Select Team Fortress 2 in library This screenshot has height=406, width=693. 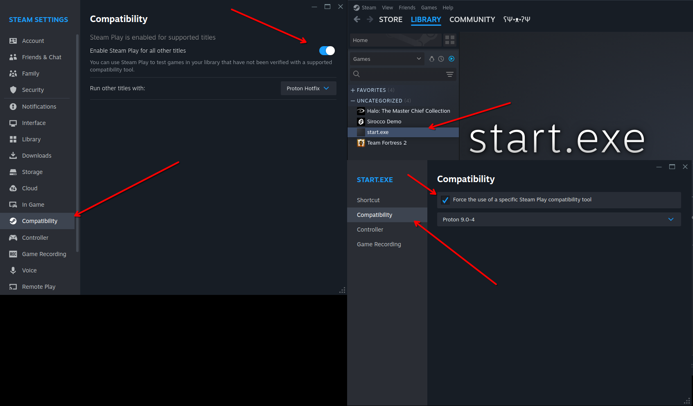pyautogui.click(x=403, y=143)
